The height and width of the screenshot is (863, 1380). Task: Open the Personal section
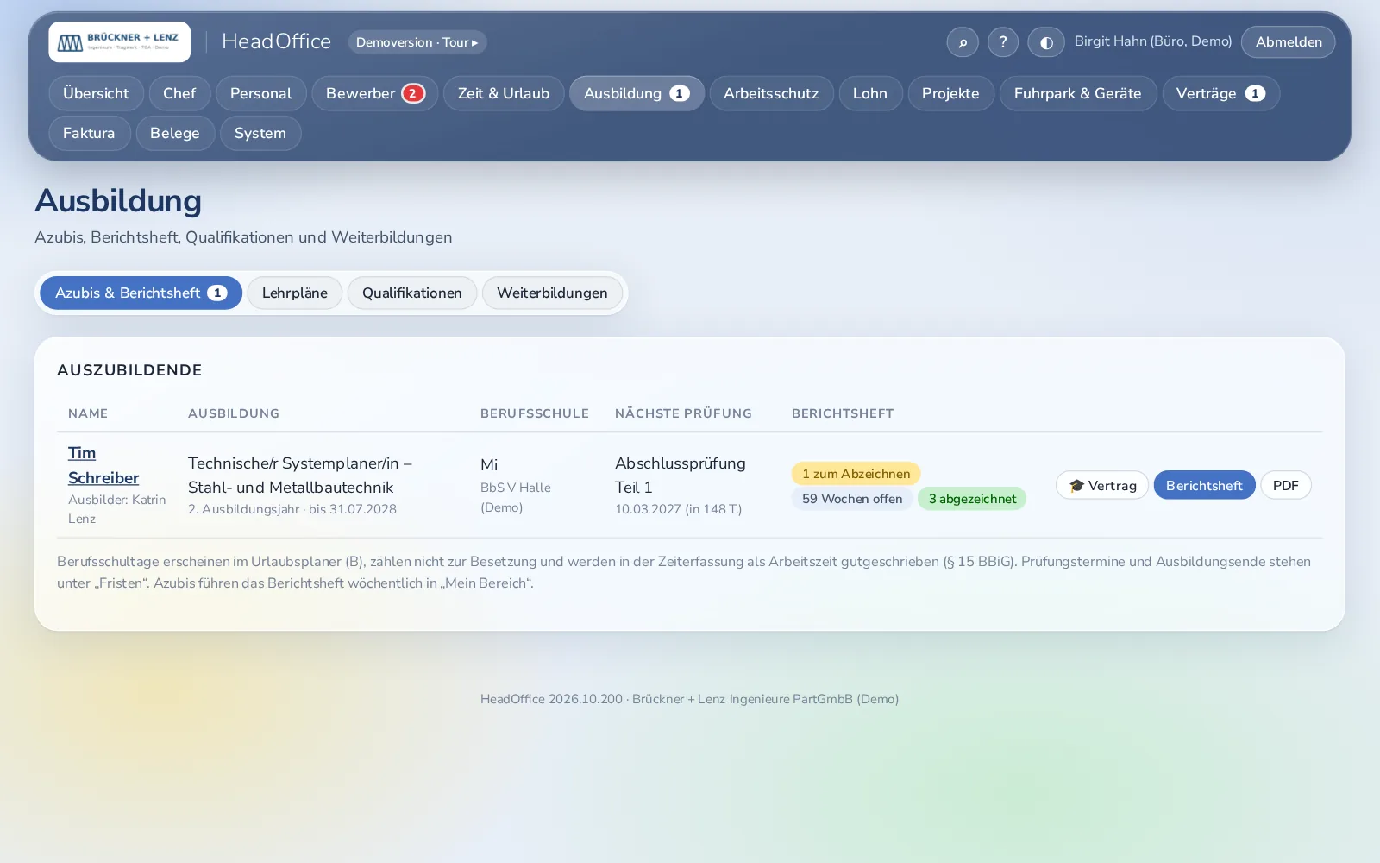click(261, 93)
